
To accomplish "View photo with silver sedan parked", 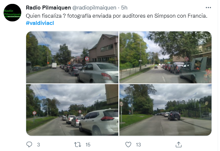I will [72, 57].
